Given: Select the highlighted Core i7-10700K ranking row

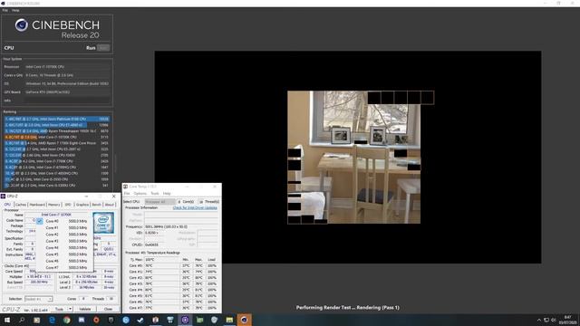Looking at the screenshot, I should (56, 137).
